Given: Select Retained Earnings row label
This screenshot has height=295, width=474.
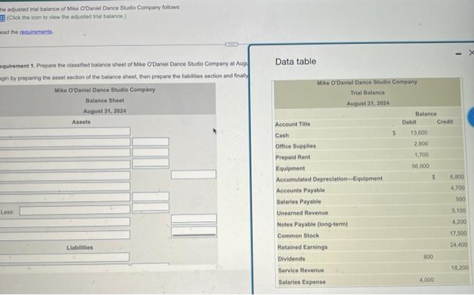Looking at the screenshot, I should [x=302, y=247].
